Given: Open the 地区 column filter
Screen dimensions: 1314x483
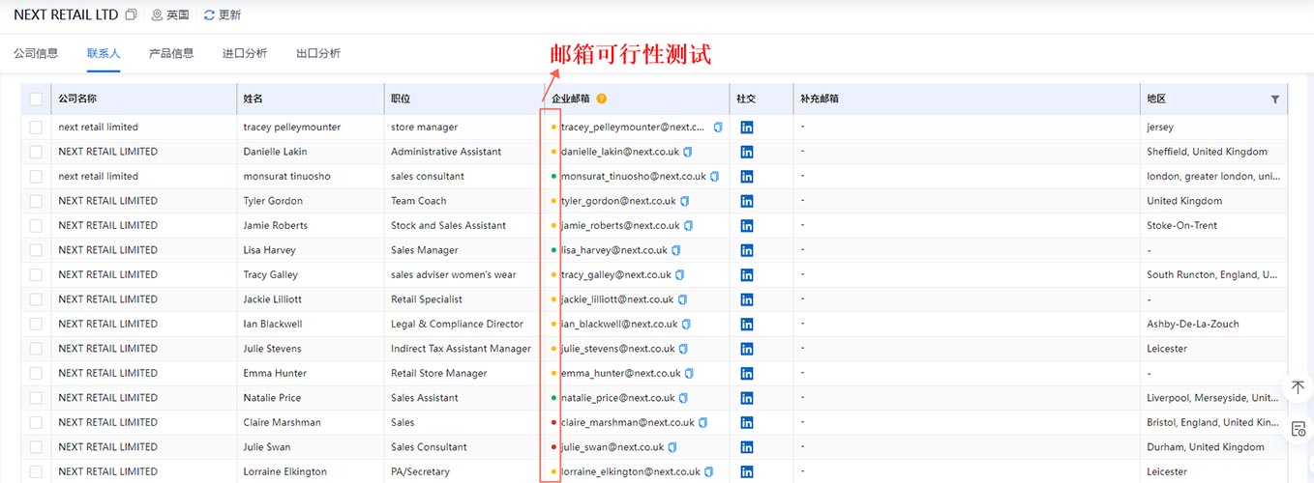Looking at the screenshot, I should (x=1274, y=99).
